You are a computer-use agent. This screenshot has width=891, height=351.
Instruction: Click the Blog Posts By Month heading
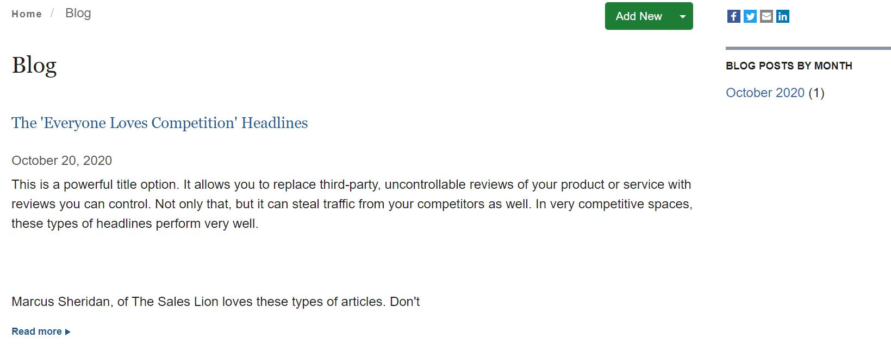point(789,66)
